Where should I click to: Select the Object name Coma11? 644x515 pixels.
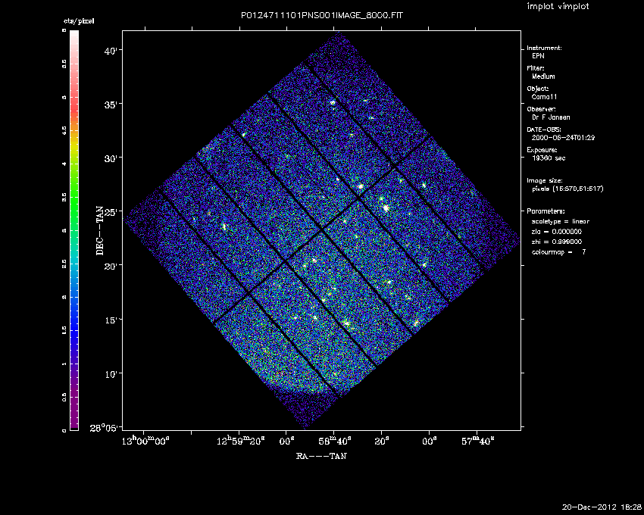tap(542, 97)
